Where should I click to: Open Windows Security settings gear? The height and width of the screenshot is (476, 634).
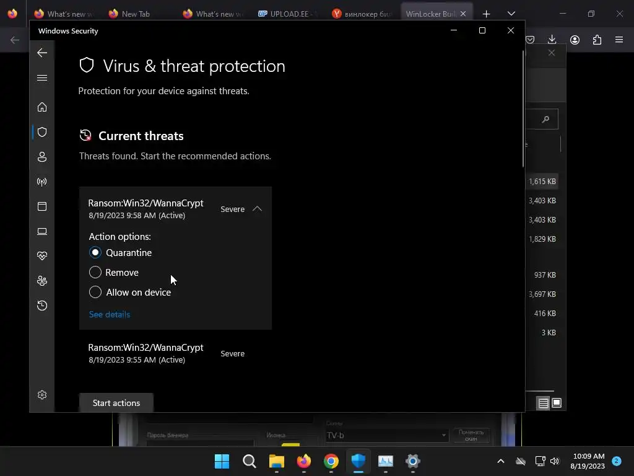(x=42, y=395)
